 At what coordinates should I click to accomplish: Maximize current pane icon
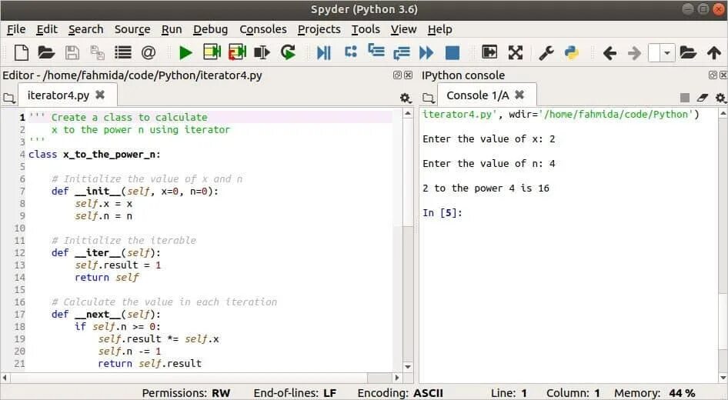[489, 52]
